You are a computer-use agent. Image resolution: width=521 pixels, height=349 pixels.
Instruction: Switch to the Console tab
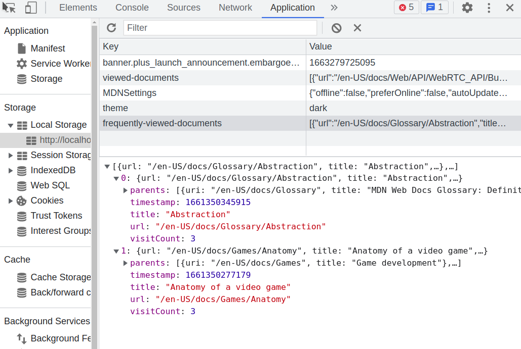[x=132, y=7]
